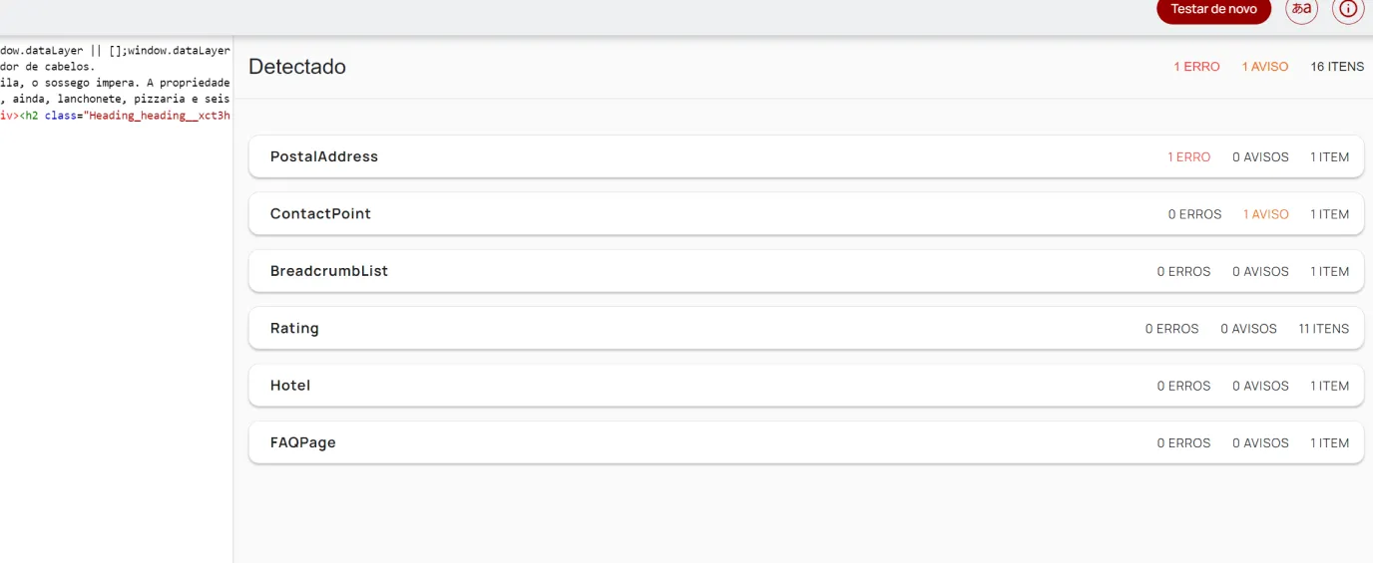Screen dimensions: 1373x563
Task: Click the info circle icon
Action: (1348, 9)
